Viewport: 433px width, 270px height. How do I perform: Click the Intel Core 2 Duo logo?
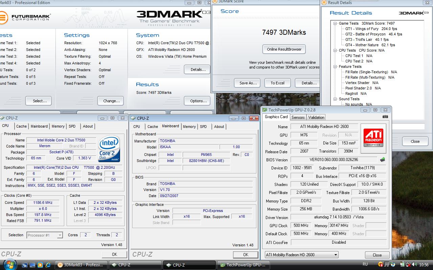[109, 149]
